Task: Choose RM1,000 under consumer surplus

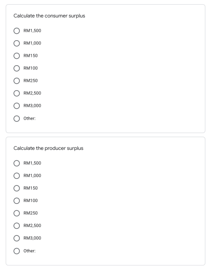Action: pyautogui.click(x=17, y=43)
